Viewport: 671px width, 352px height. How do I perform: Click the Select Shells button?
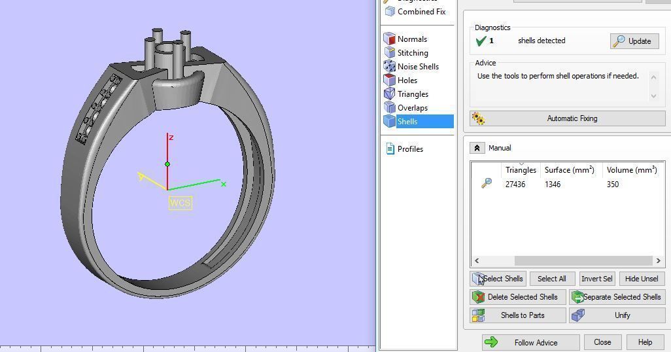[498, 279]
